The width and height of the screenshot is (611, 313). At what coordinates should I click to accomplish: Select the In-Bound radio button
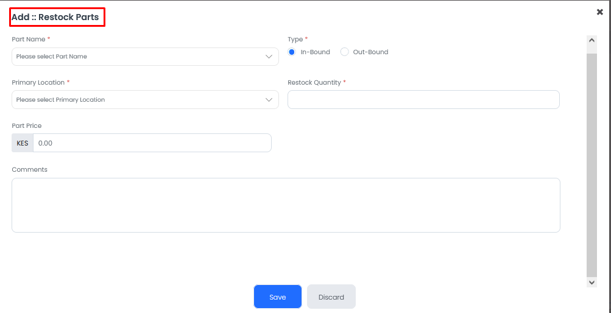(x=292, y=52)
